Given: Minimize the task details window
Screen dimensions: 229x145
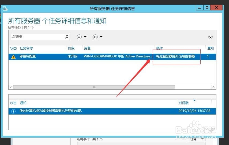Looking at the screenshot, I should 200,7.
